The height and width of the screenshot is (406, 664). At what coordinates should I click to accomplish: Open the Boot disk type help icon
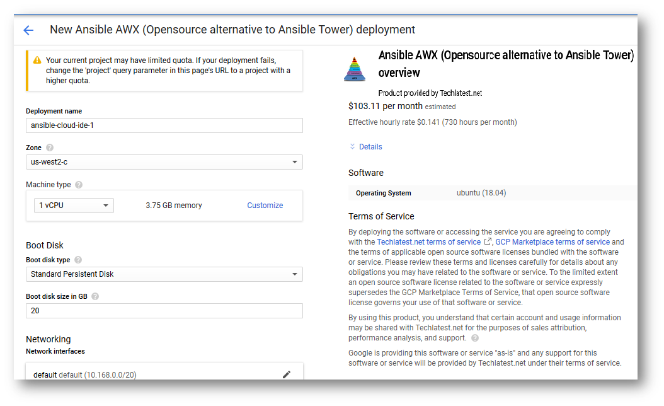tap(78, 260)
